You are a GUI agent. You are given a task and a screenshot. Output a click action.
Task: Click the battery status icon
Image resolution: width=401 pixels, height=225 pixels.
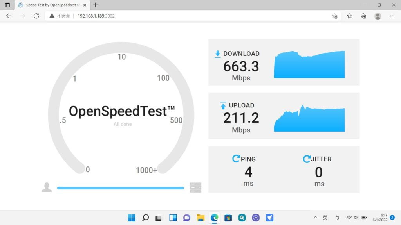coord(364,218)
